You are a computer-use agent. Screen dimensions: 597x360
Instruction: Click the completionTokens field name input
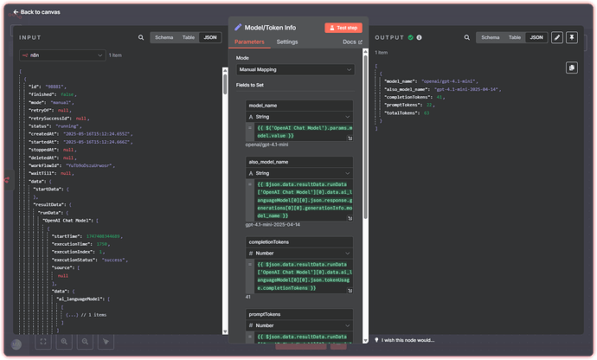pos(299,242)
